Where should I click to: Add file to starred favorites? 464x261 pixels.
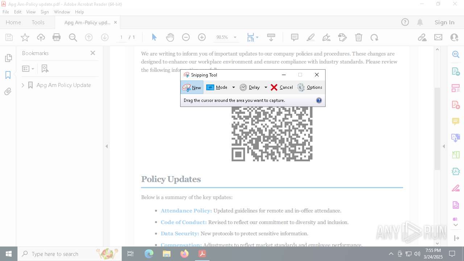pyautogui.click(x=25, y=37)
